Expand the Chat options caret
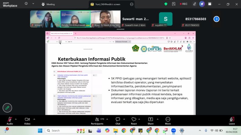The height and width of the screenshot is (135, 241). tap(124, 119)
